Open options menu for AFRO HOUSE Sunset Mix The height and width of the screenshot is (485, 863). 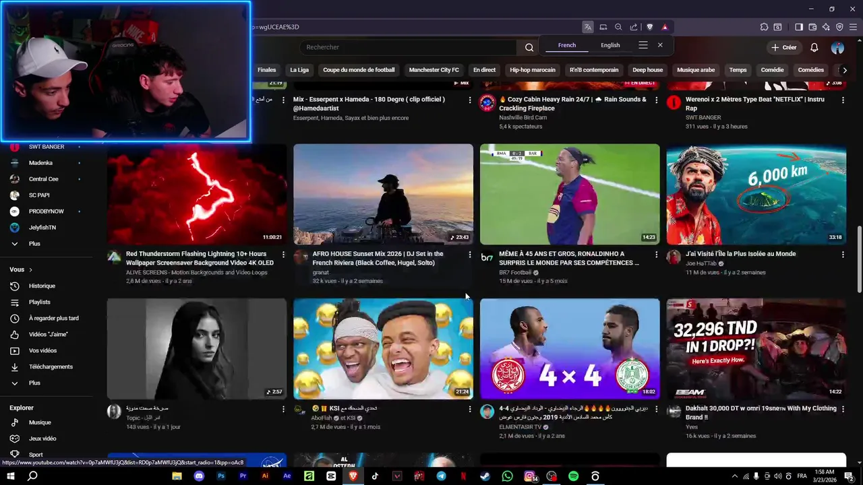pos(470,255)
